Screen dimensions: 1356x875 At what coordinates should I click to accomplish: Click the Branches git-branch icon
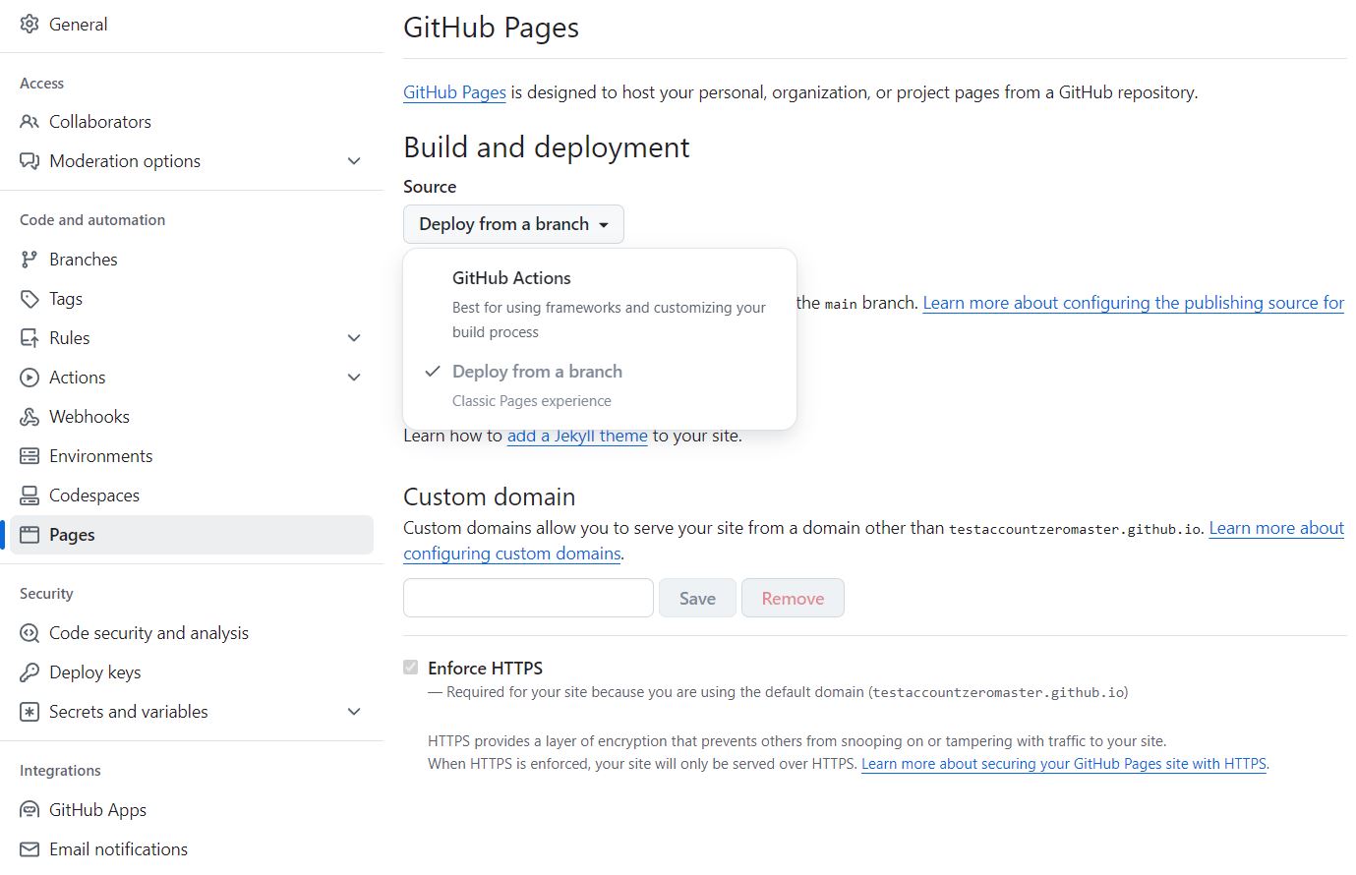[29, 260]
